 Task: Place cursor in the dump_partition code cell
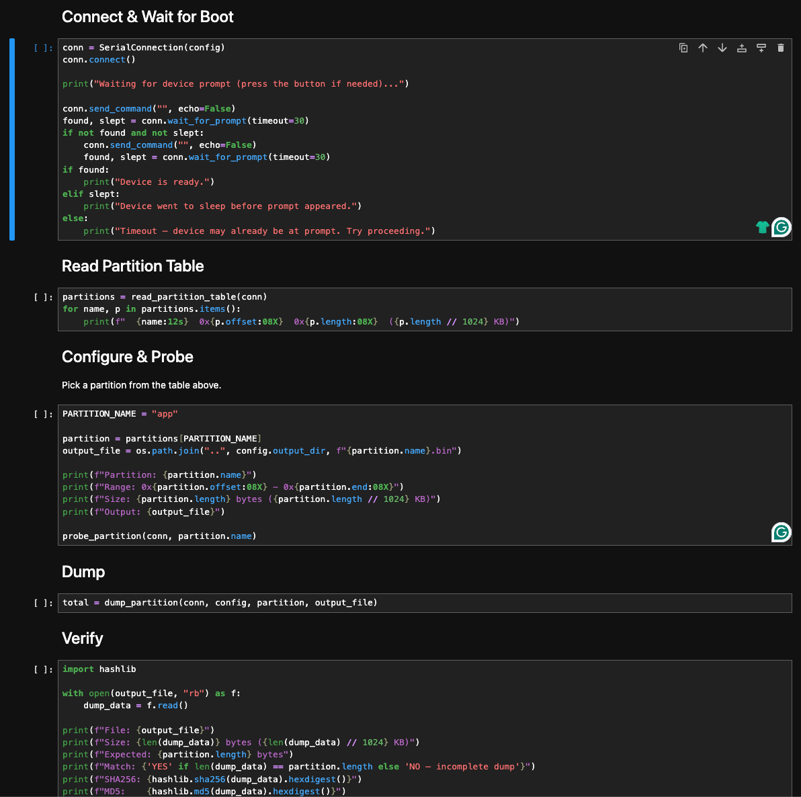[425, 603]
